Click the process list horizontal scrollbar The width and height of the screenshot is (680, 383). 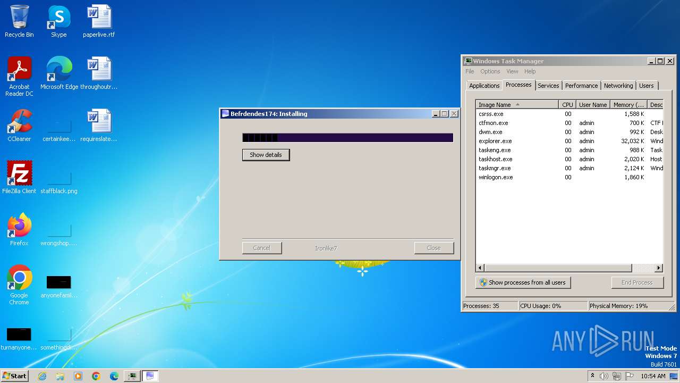pyautogui.click(x=569, y=268)
